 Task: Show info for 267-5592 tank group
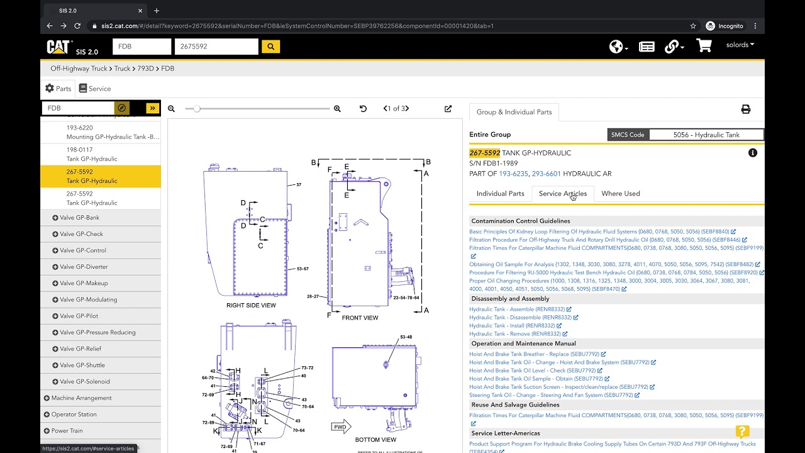[753, 153]
